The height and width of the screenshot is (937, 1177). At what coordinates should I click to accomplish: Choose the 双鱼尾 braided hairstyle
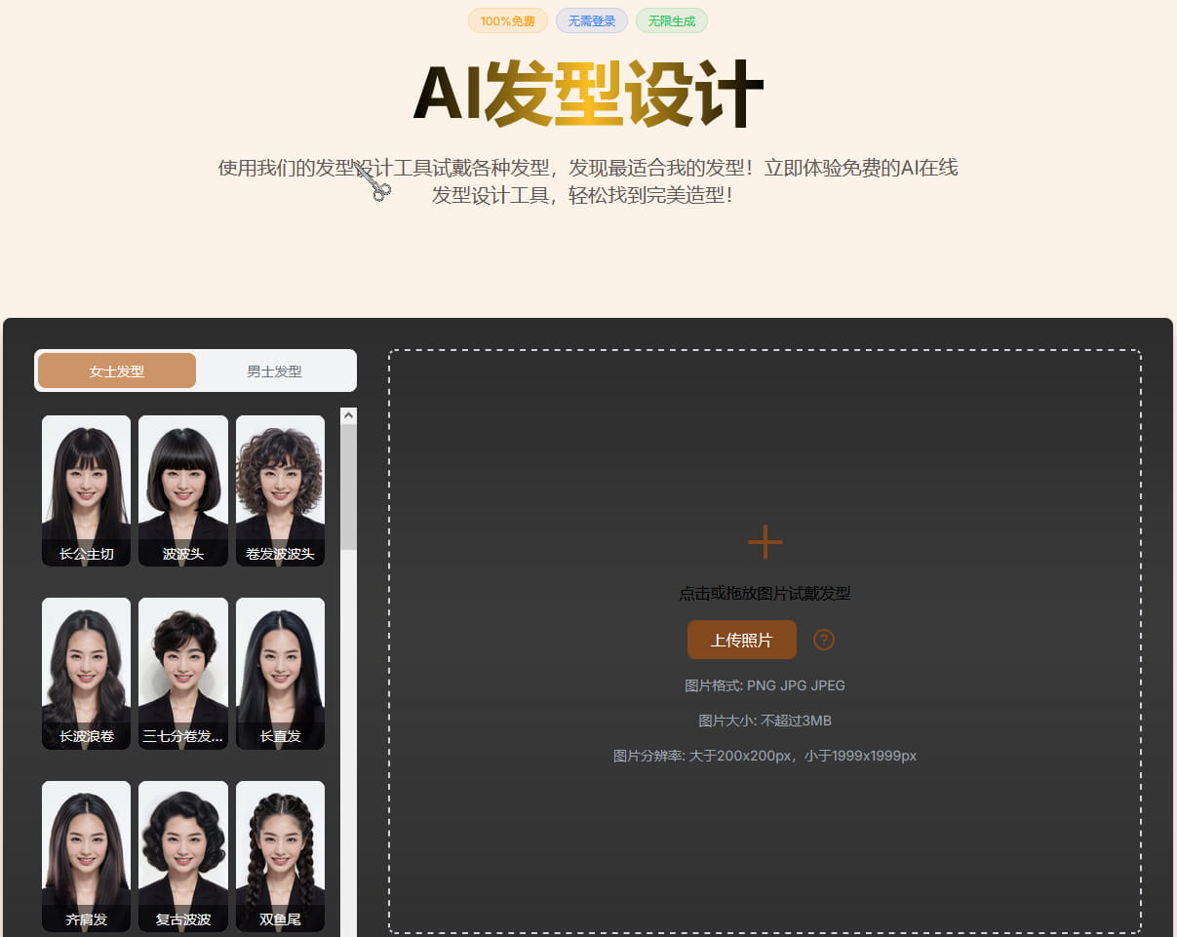pos(280,856)
